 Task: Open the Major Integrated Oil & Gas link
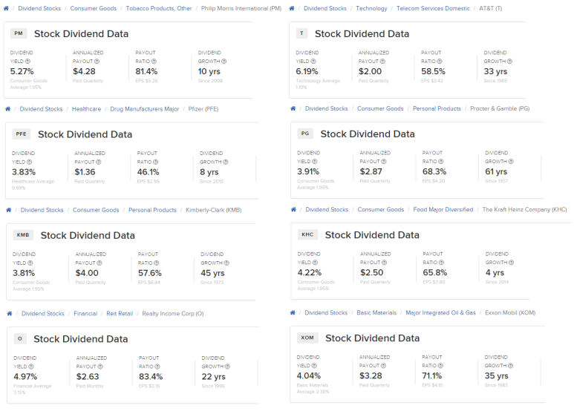click(x=441, y=312)
